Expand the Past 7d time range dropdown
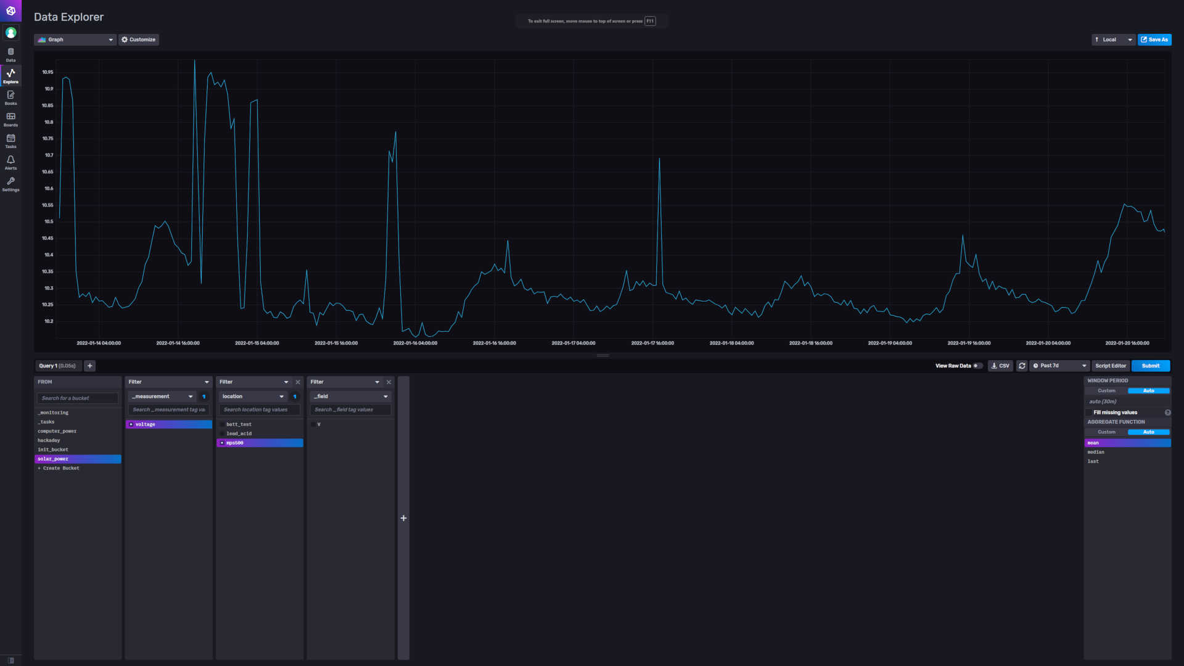Viewport: 1184px width, 666px height. (x=1059, y=366)
